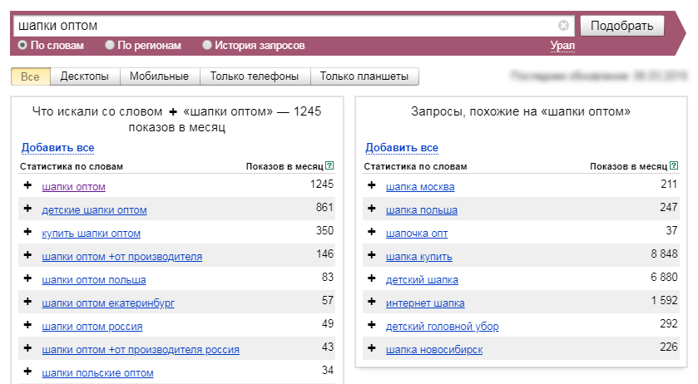
Task: Click the value '1 592' for интернет шапка
Action: point(664,300)
